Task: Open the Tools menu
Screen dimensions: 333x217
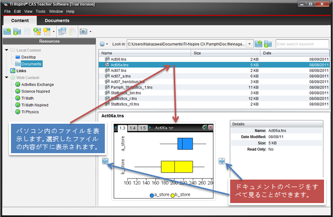Action: (40, 11)
